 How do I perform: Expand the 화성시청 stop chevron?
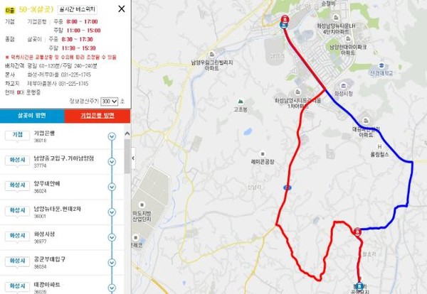[112, 237]
